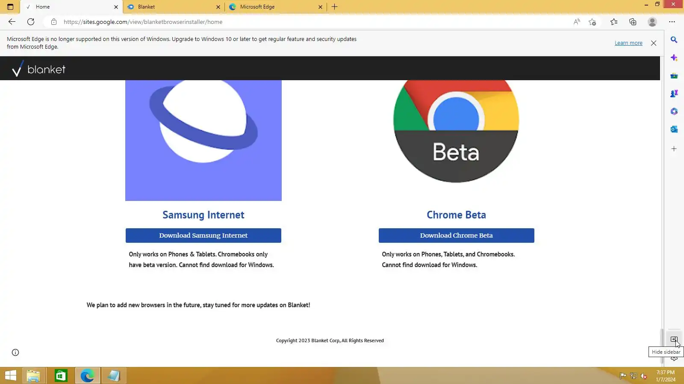Open the user profile avatar
Image resolution: width=684 pixels, height=384 pixels.
(x=652, y=22)
